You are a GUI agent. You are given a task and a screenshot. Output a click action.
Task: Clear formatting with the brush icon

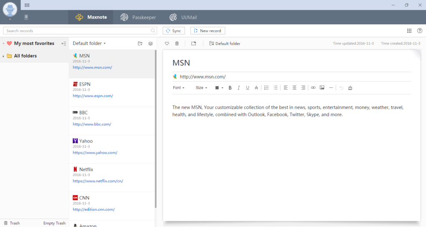point(350,88)
